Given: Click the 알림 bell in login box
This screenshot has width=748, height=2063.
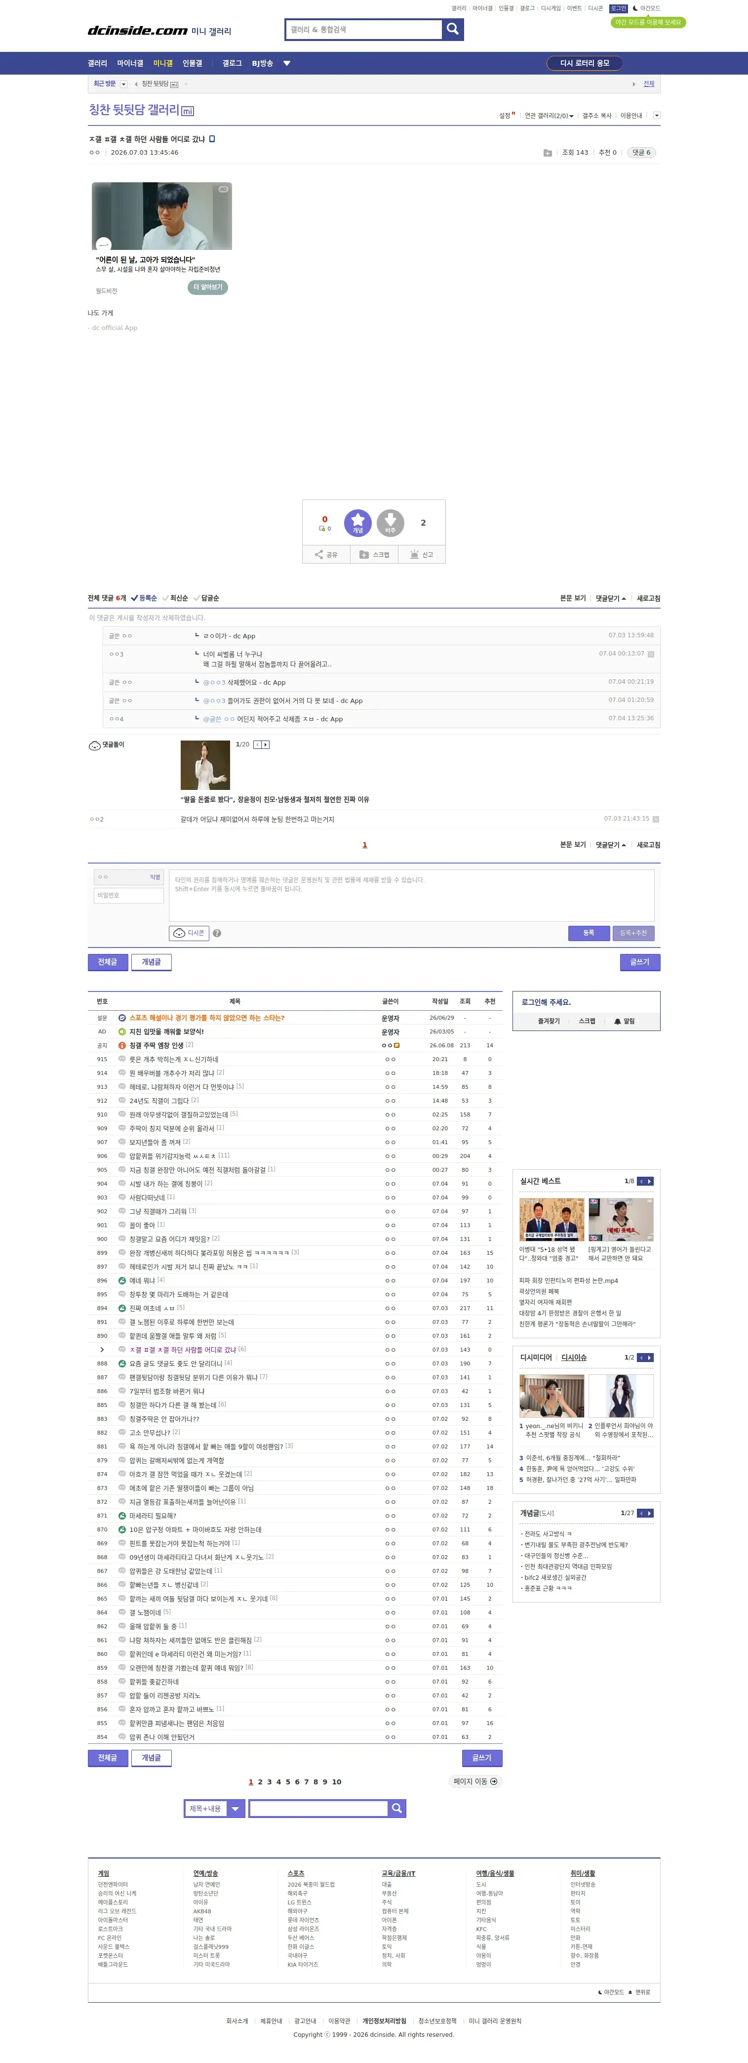Looking at the screenshot, I should (x=625, y=1021).
